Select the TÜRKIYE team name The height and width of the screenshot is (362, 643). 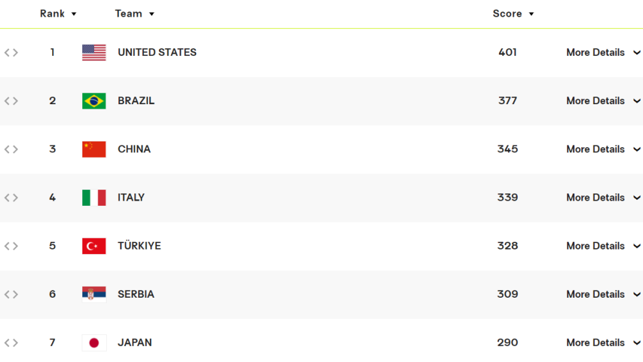(140, 246)
